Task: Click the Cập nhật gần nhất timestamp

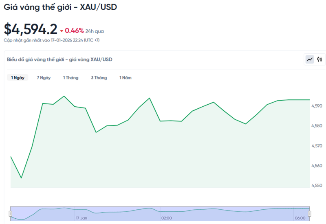Action: pos(52,40)
